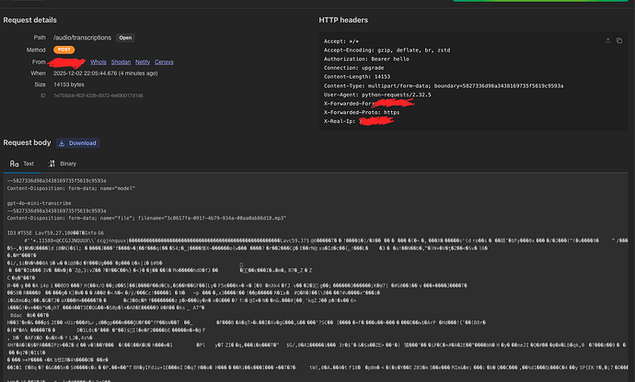Click the 'X-Forwarded-Proto: https' header
The height and width of the screenshot is (382, 635).
[x=362, y=112]
